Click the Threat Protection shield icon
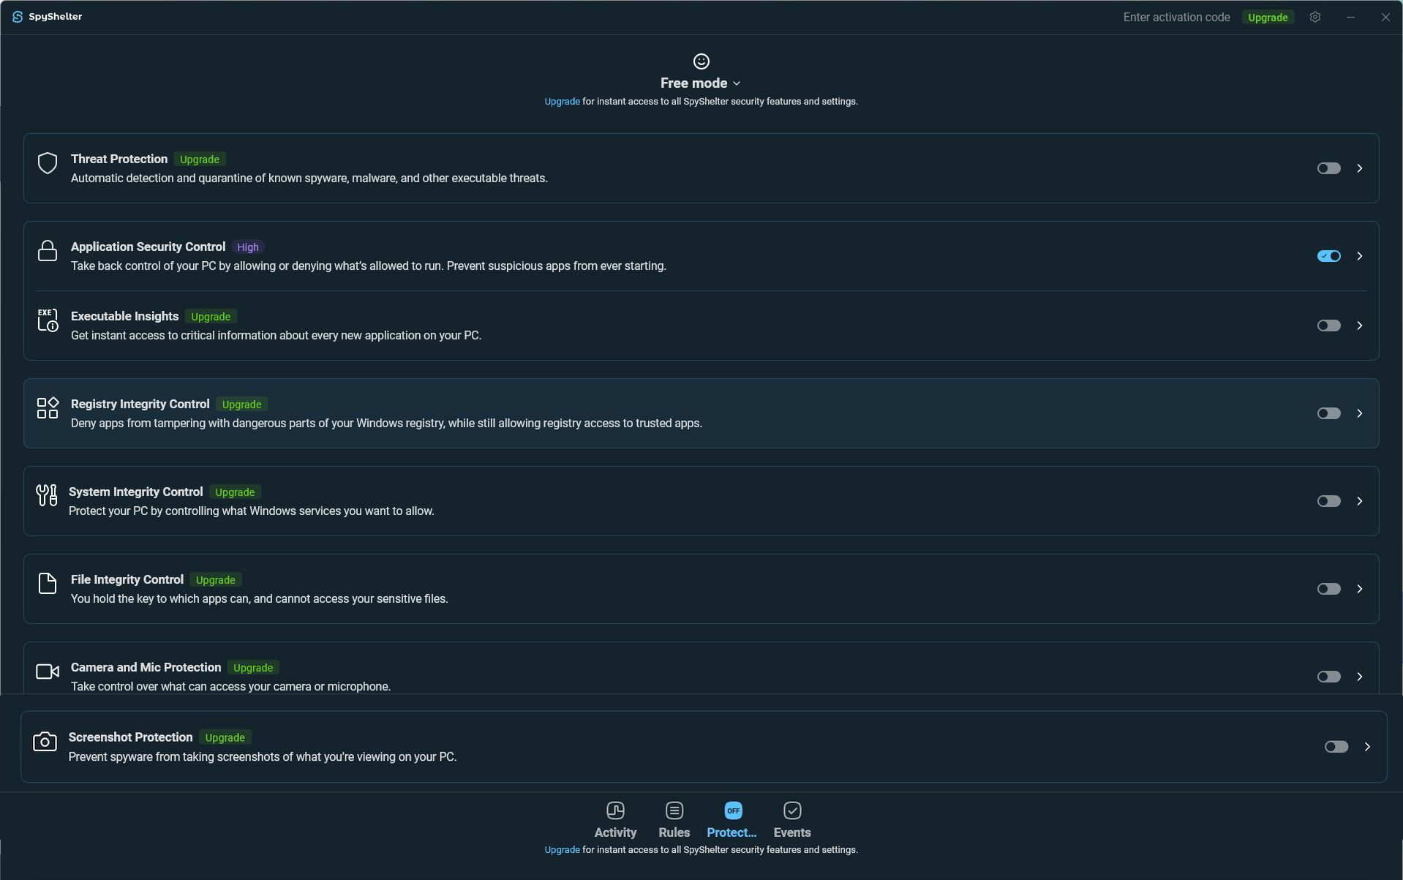This screenshot has width=1403, height=880. (x=48, y=163)
